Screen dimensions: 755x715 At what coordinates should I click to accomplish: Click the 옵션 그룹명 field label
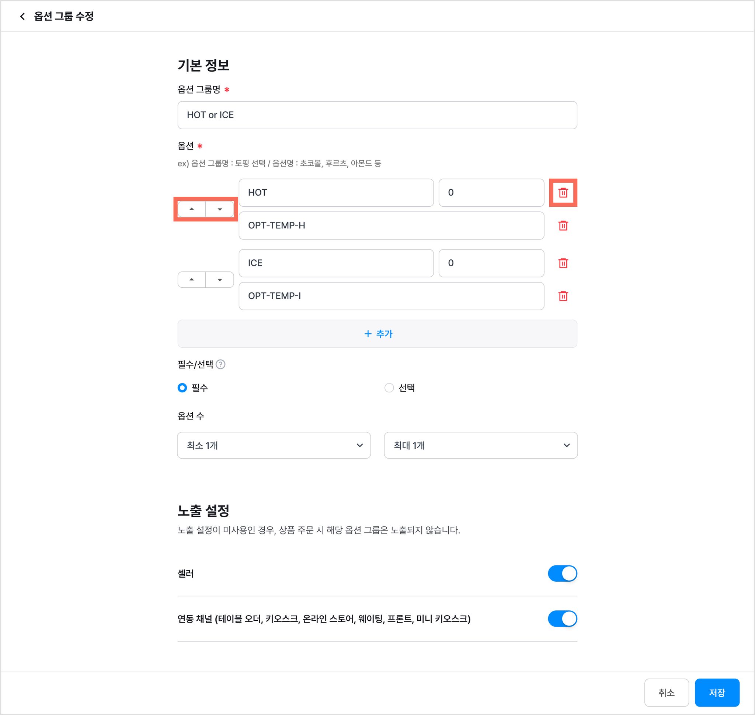click(x=199, y=90)
